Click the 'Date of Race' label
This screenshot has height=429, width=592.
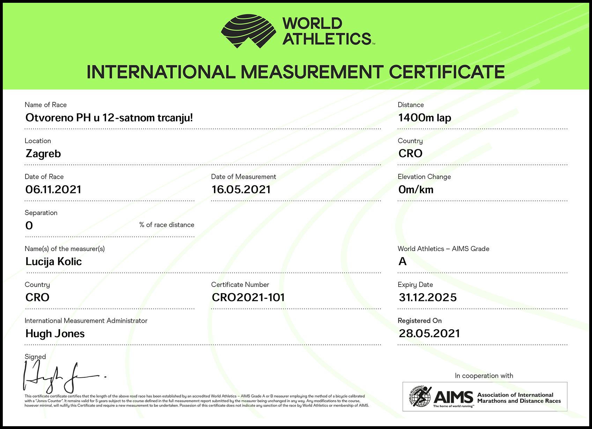[x=44, y=177]
